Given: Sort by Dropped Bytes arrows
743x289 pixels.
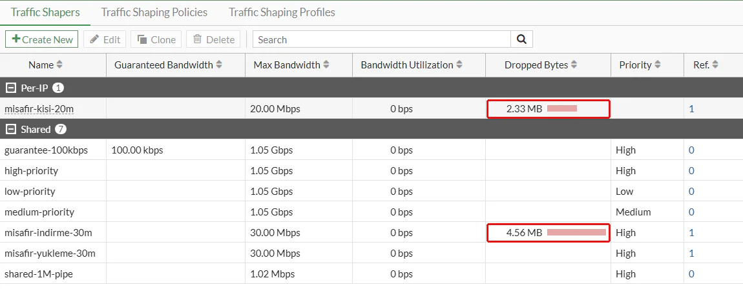Looking at the screenshot, I should pyautogui.click(x=574, y=65).
